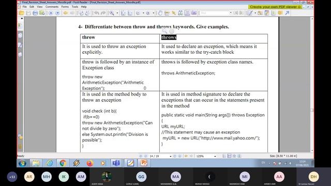Image resolution: width=331 pixels, height=186 pixels.
Task: Click the Save icon in toolbar
Action: [28, 13]
